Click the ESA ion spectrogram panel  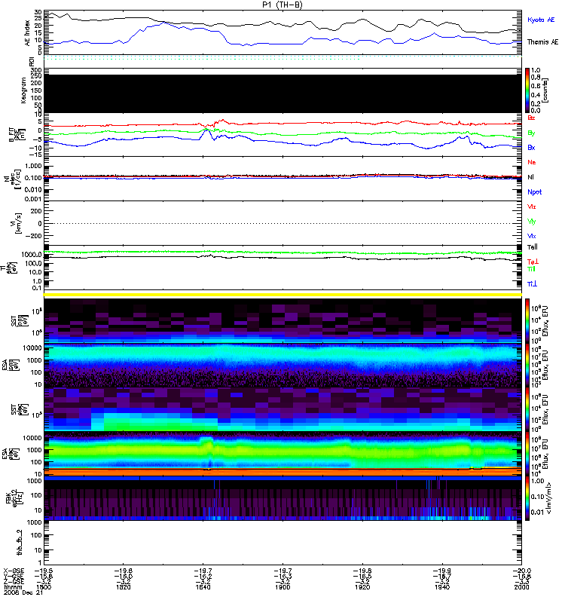click(x=282, y=366)
